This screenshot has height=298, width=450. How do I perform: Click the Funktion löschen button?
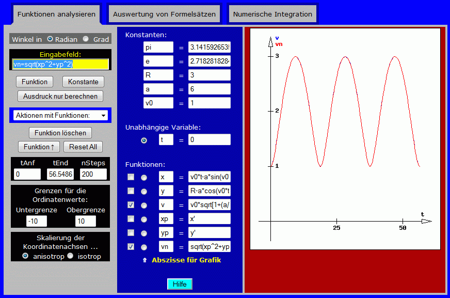click(60, 133)
